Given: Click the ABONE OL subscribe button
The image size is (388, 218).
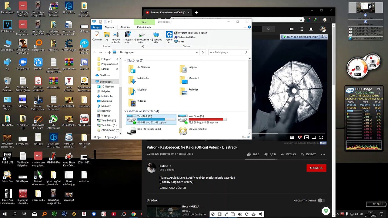Looking at the screenshot, I should pos(316,168).
